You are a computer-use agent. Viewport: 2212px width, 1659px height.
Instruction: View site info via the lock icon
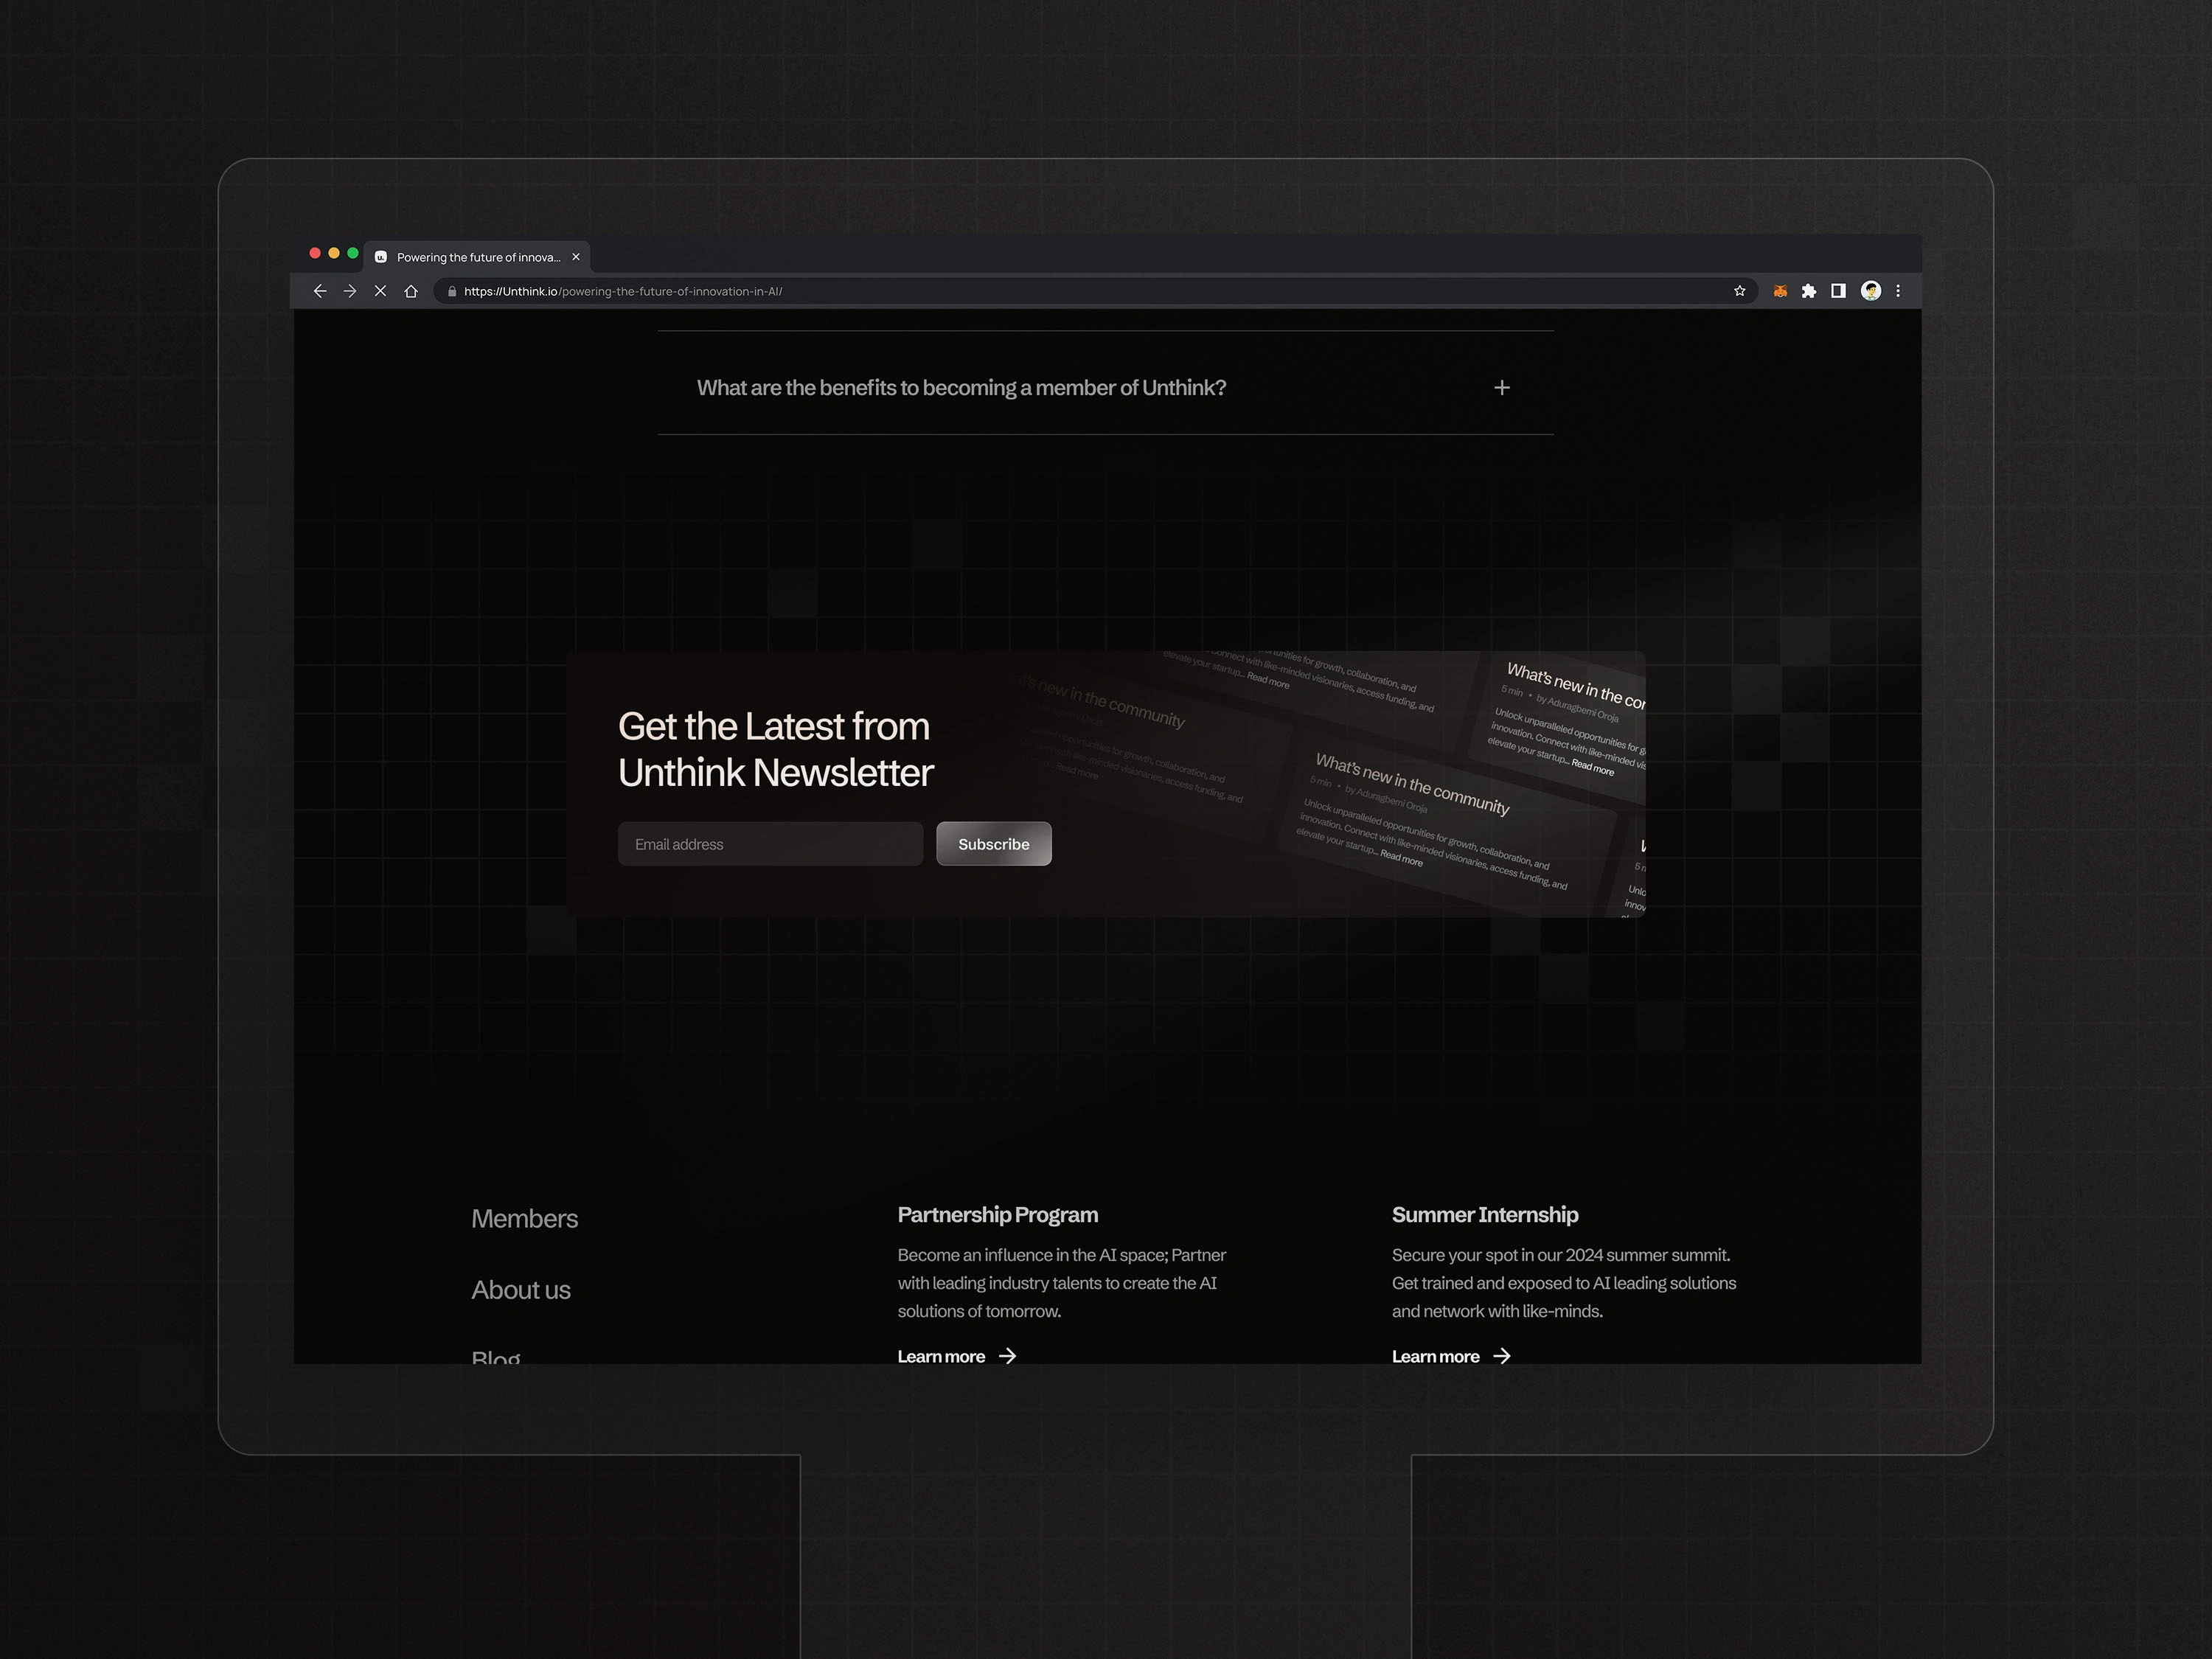click(x=452, y=292)
